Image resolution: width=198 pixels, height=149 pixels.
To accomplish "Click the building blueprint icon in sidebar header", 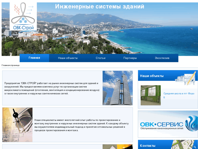I will tap(186, 78).
